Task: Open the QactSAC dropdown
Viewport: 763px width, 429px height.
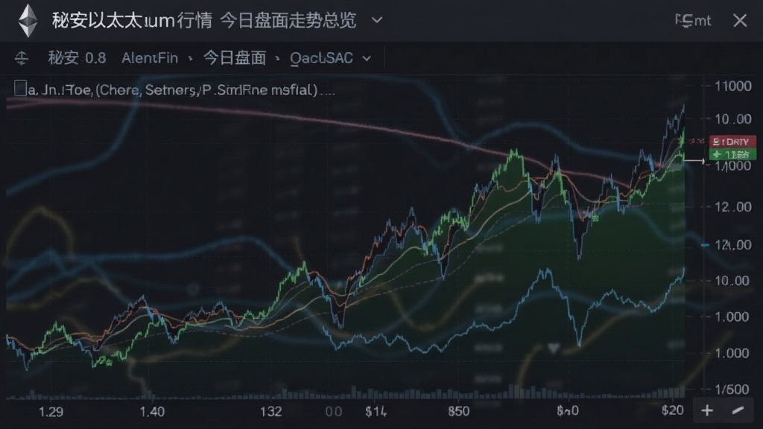Action: pyautogui.click(x=330, y=58)
